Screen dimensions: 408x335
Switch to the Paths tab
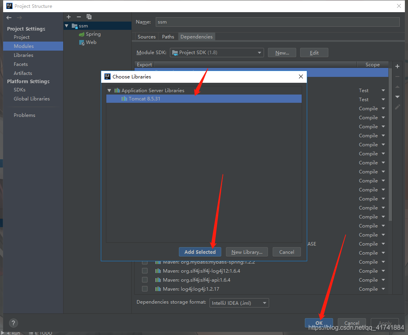tap(168, 36)
